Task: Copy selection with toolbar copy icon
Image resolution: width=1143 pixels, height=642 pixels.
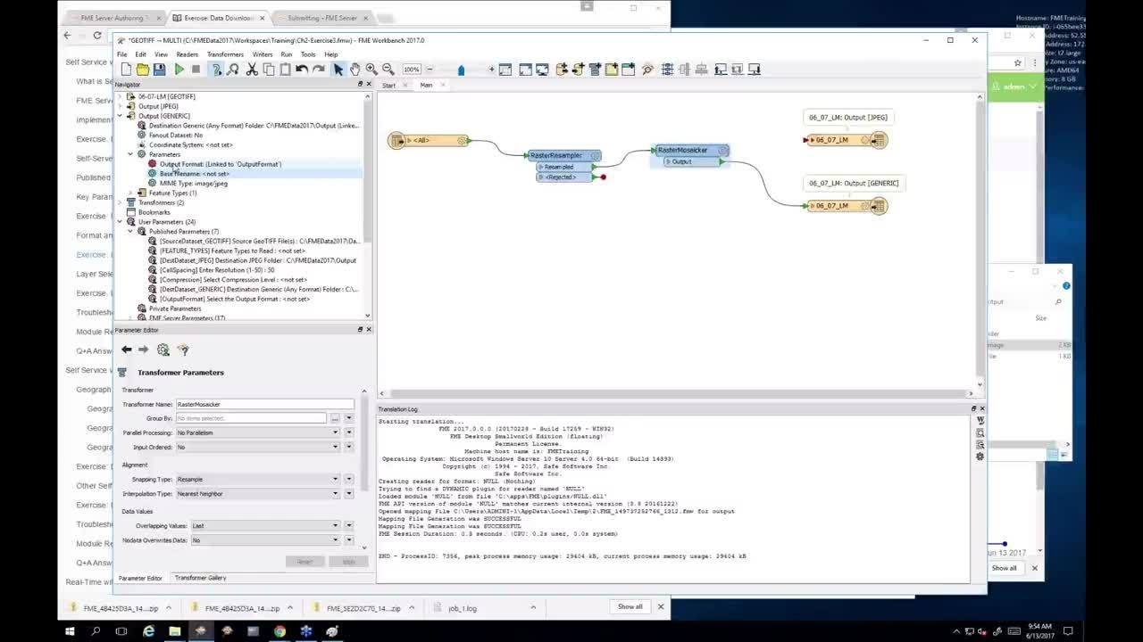Action: point(269,70)
